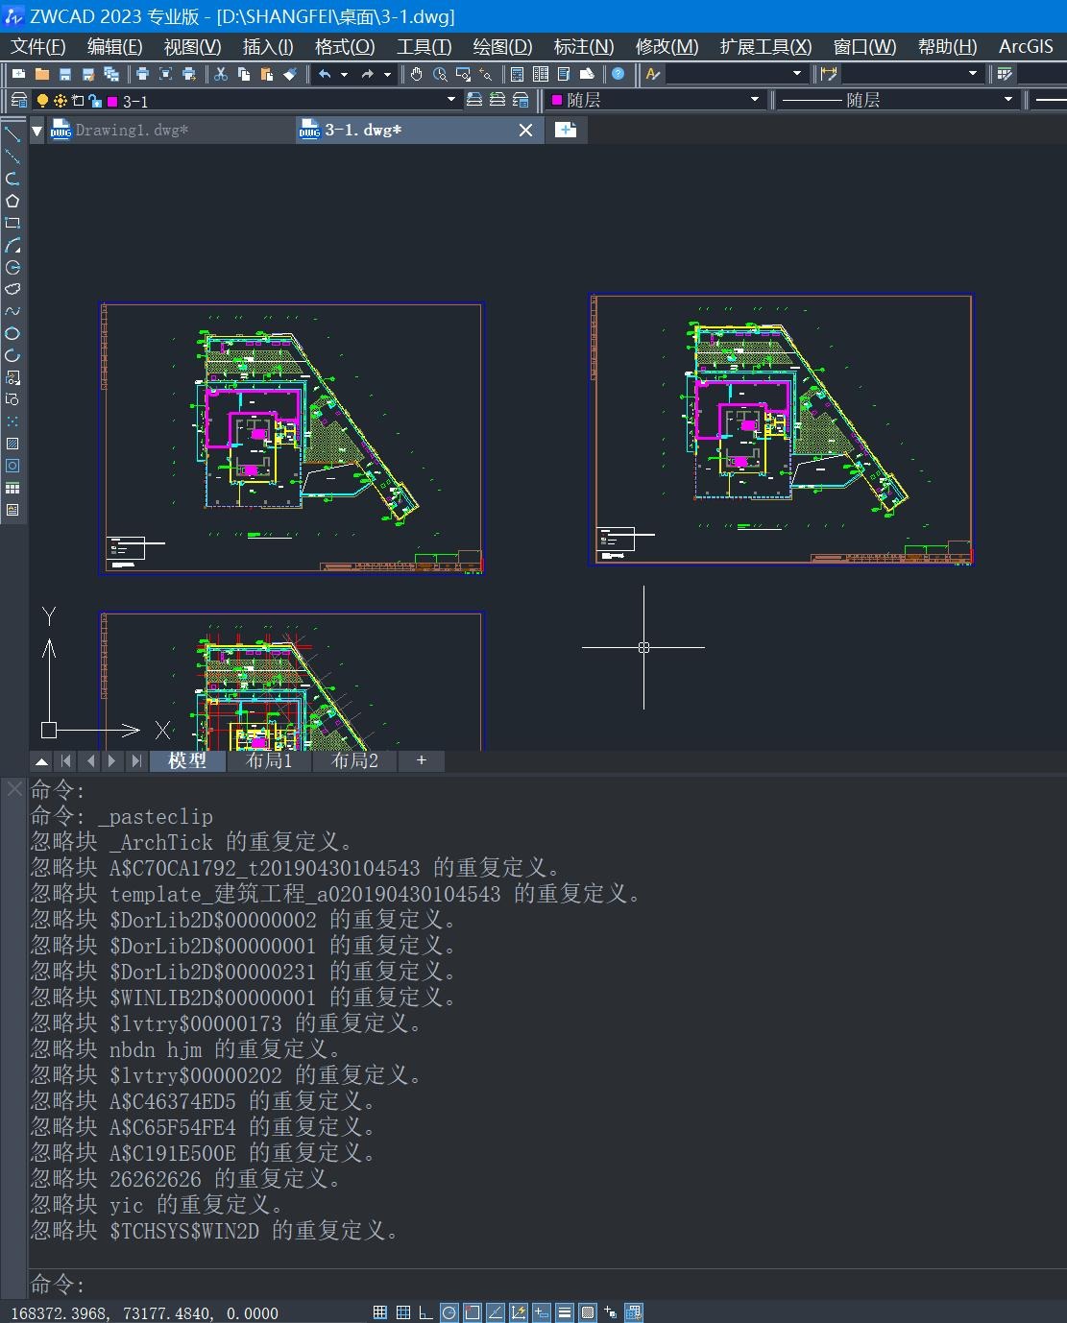This screenshot has width=1067, height=1323.
Task: Toggle Polar tracking in status bar
Action: pyautogui.click(x=449, y=1312)
